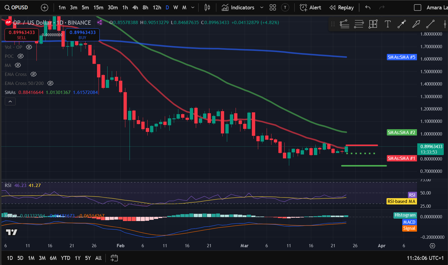Select the arrow-marker trend line tool
Viewport: 448px width, 265px height.
402,24
